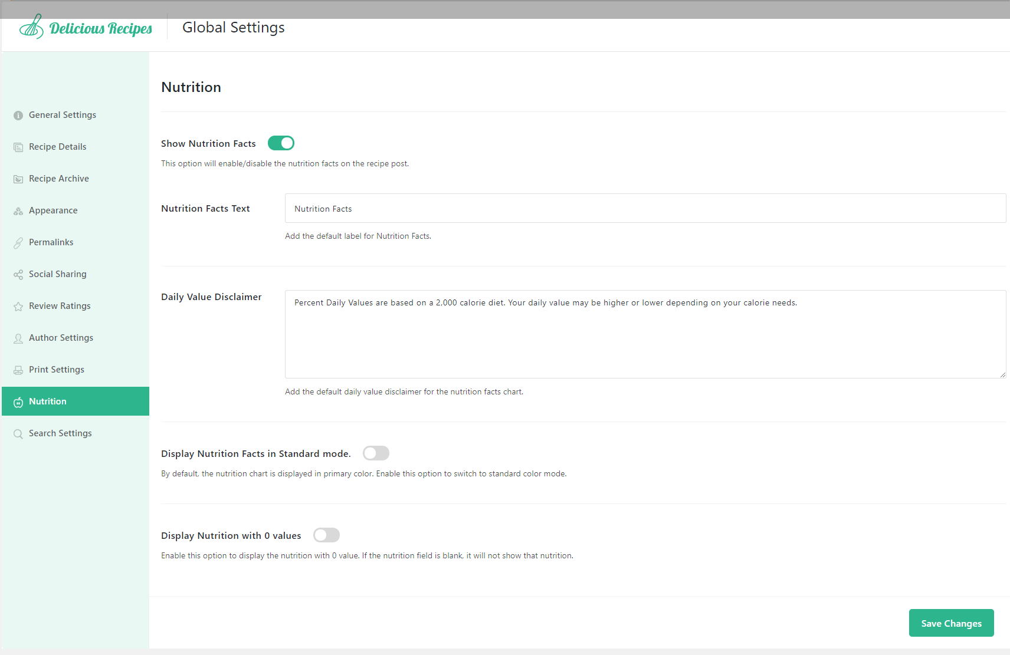Screen dimensions: 1010x655
Task: Disable the Show Nutrition Facts toggle
Action: pyautogui.click(x=281, y=143)
